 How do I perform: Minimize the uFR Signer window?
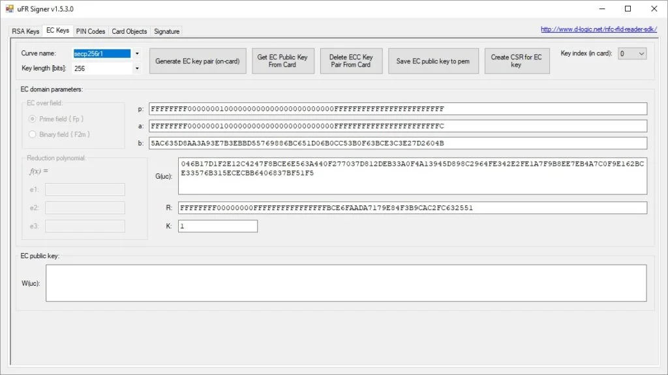[x=602, y=8]
